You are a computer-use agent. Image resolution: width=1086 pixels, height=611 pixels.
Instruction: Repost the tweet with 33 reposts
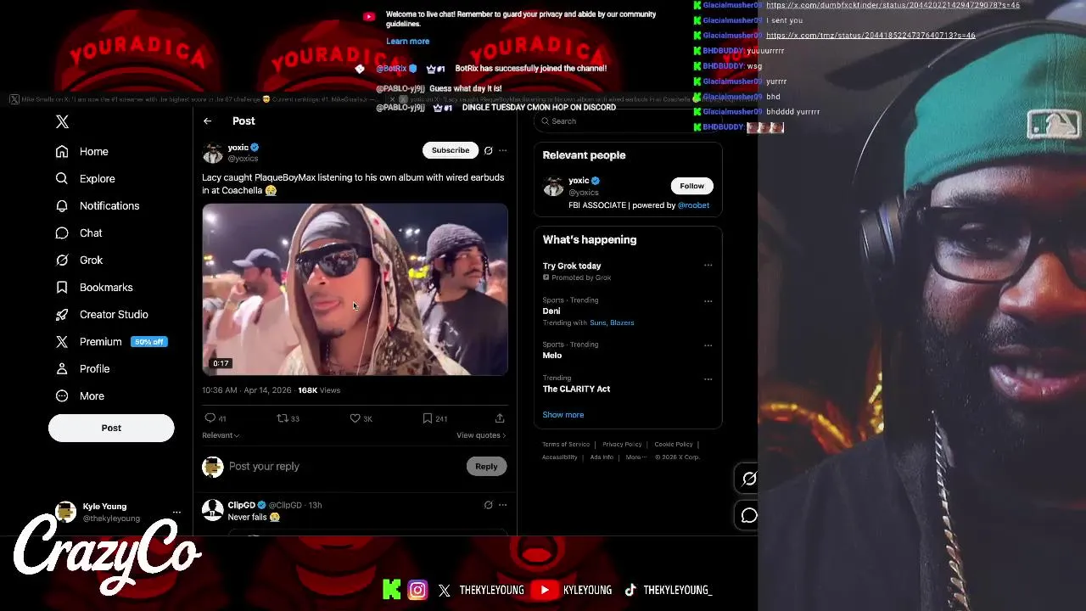288,418
